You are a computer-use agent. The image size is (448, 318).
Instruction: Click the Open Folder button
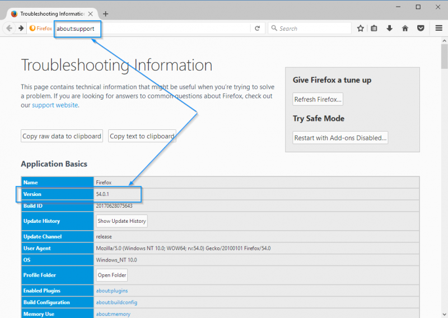click(x=111, y=275)
